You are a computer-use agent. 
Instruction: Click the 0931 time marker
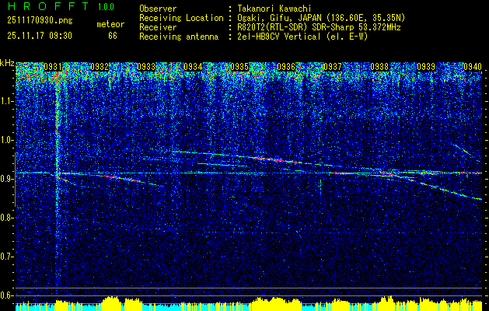53,67
